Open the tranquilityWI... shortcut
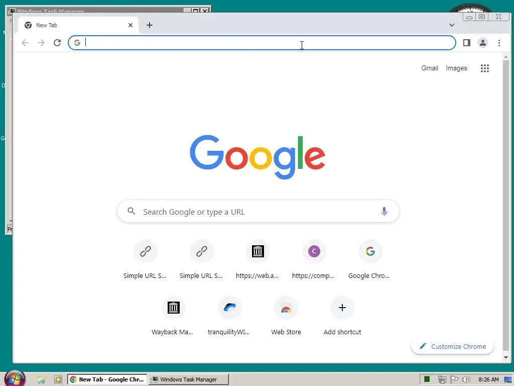Viewport: 514px width, 386px height. click(229, 316)
